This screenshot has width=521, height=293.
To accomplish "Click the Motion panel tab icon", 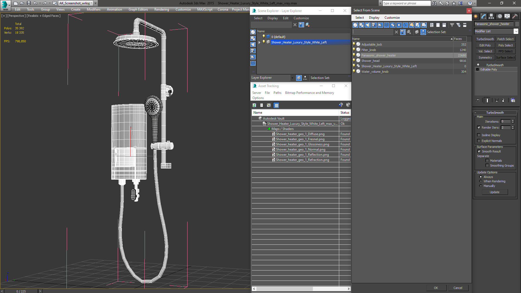I will 499,16.
